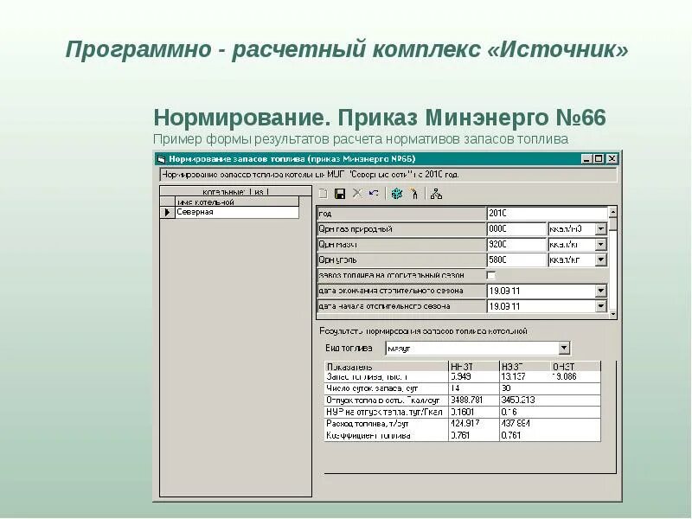Click the Save (floppy disk) toolbar icon
The image size is (692, 519).
[341, 194]
